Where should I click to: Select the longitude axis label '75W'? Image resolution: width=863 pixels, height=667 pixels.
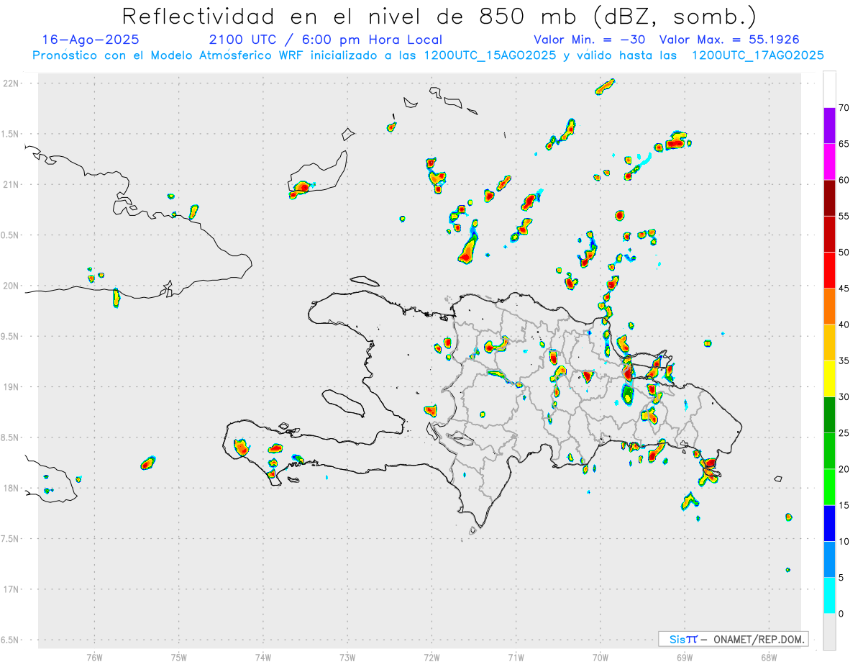(179, 657)
